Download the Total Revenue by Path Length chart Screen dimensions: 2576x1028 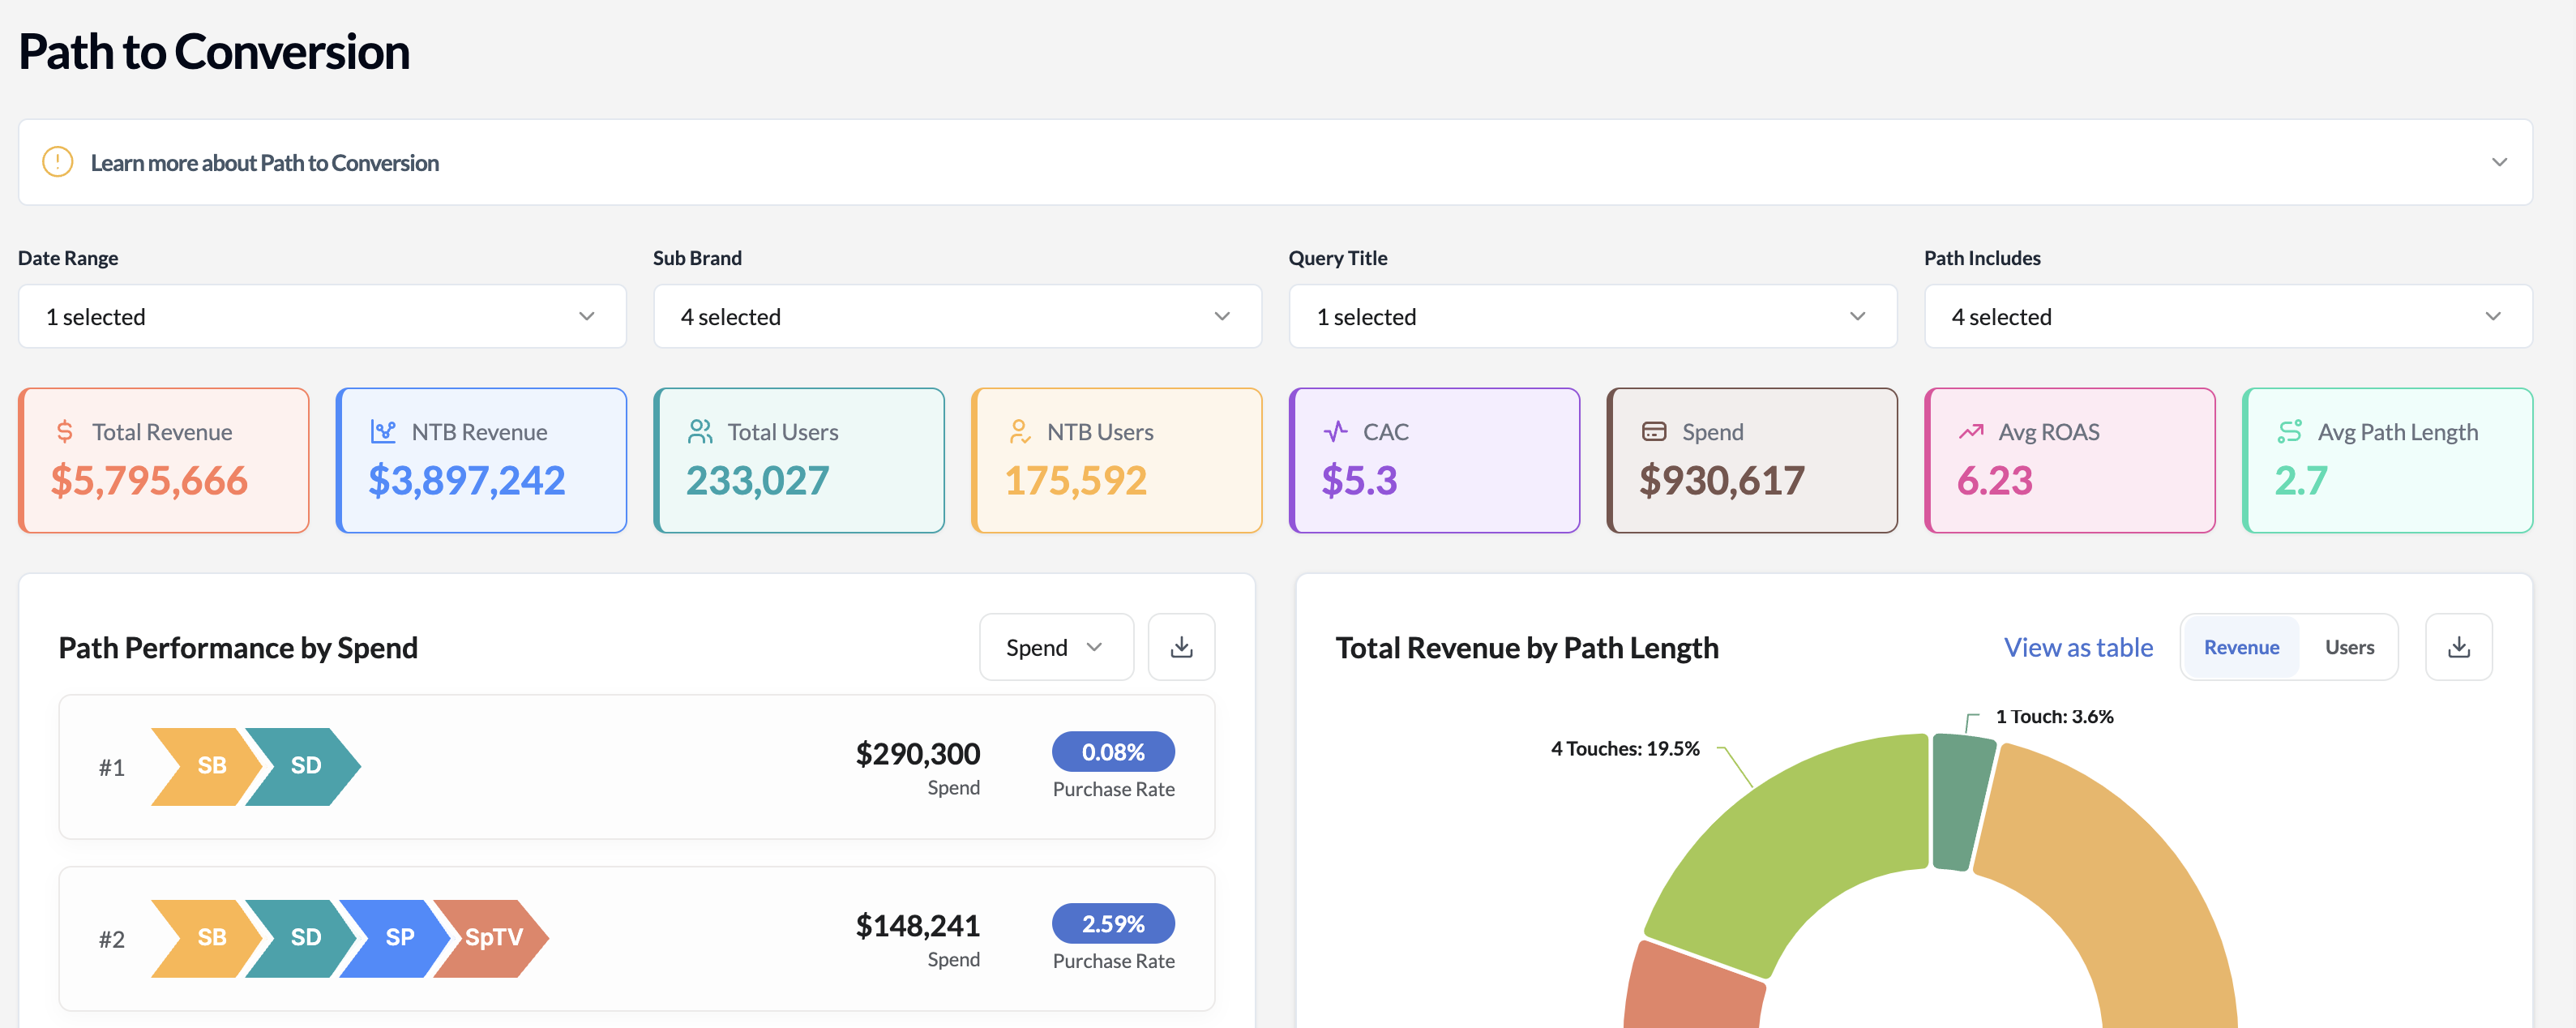tap(2458, 647)
